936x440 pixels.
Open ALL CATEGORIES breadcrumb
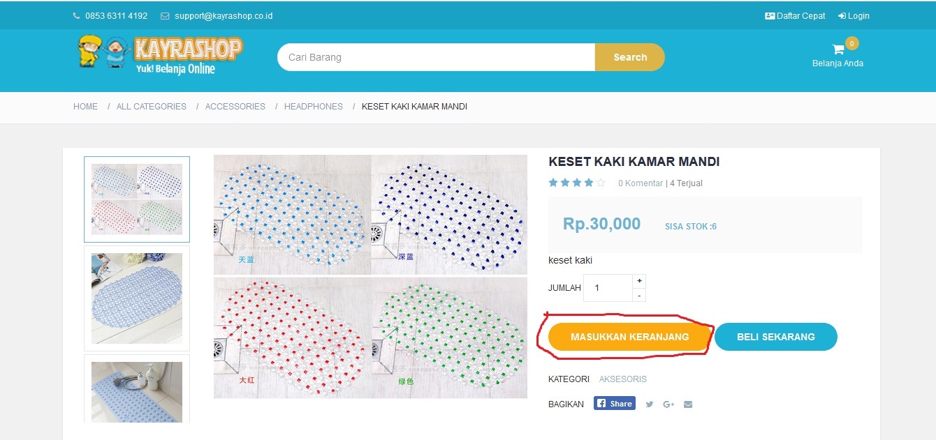(x=152, y=107)
